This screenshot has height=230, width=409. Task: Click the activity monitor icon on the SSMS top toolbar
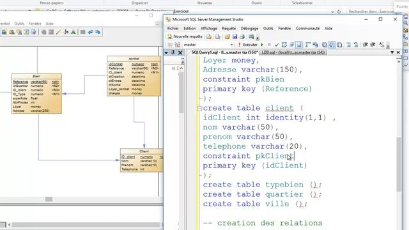251,37
